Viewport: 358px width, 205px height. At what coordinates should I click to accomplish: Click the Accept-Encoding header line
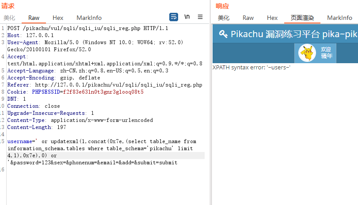[x=53, y=78]
